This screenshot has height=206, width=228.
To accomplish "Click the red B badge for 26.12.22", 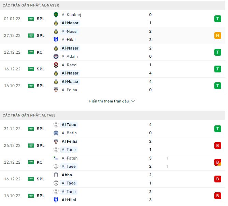I will click(x=217, y=146).
